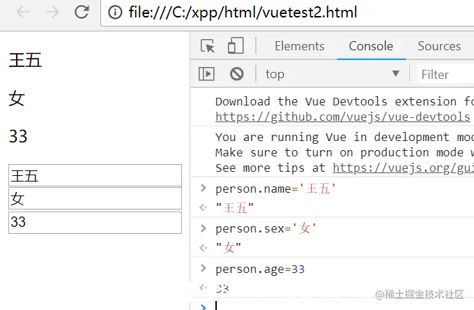Switch to the Sources tab

coord(439,46)
